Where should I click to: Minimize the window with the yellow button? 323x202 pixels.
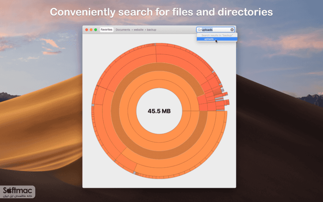(91, 30)
